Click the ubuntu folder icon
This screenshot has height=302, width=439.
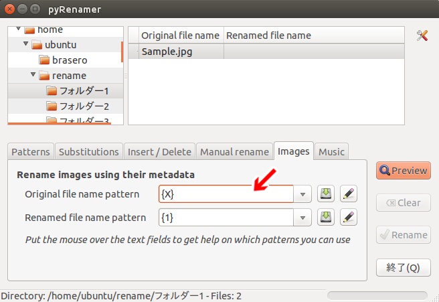tap(37, 45)
